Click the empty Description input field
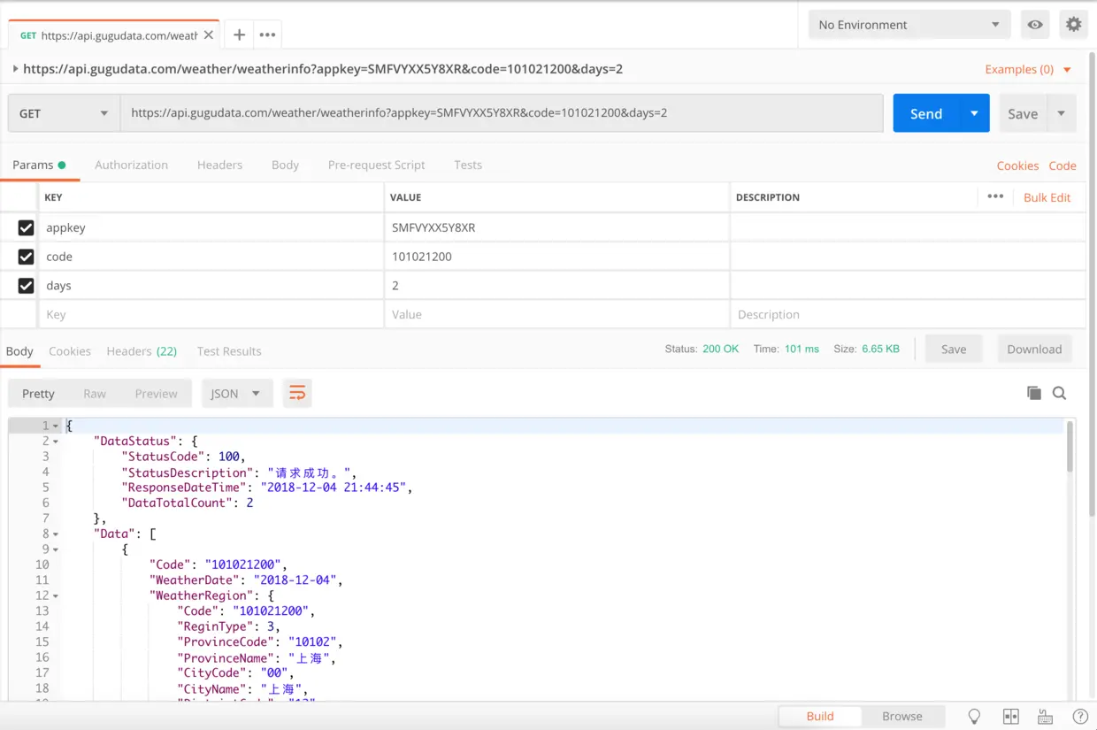Image resolution: width=1097 pixels, height=730 pixels. click(x=909, y=314)
